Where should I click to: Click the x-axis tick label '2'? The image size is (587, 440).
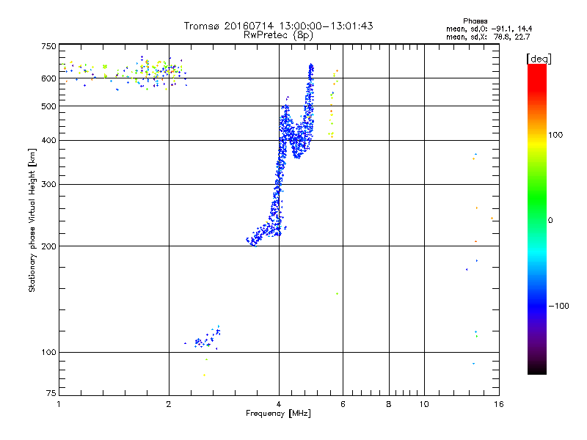coord(169,404)
